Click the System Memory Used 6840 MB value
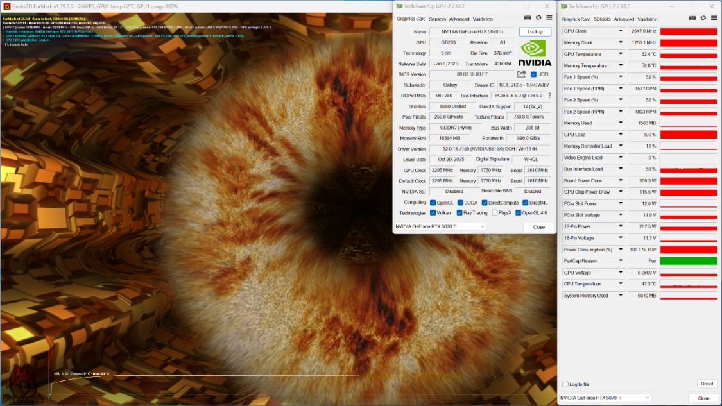Screen dimensions: 722x406 pos(644,296)
